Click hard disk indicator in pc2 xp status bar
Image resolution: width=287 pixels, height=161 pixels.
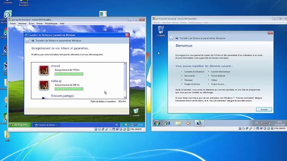(96, 129)
